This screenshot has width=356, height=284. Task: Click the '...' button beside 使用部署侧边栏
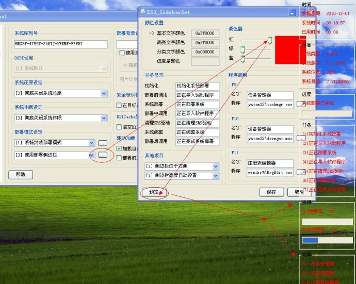pos(103,155)
